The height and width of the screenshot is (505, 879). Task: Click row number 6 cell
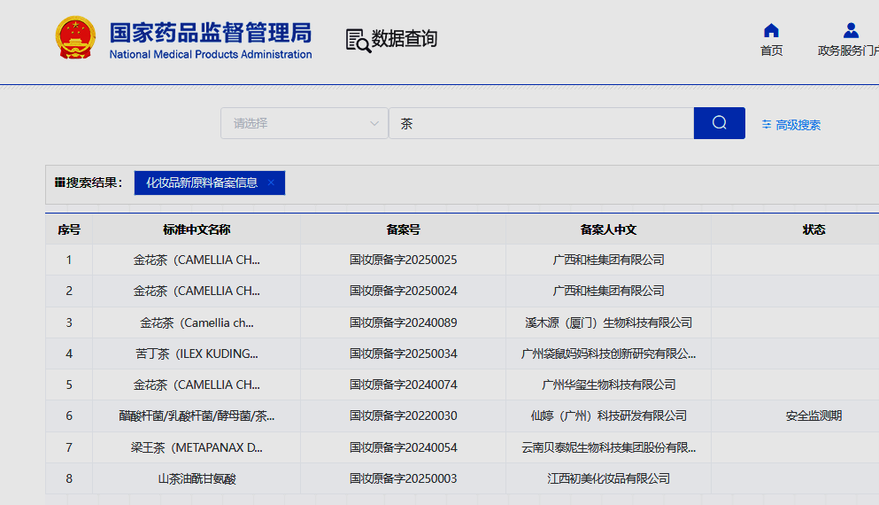pyautogui.click(x=69, y=416)
